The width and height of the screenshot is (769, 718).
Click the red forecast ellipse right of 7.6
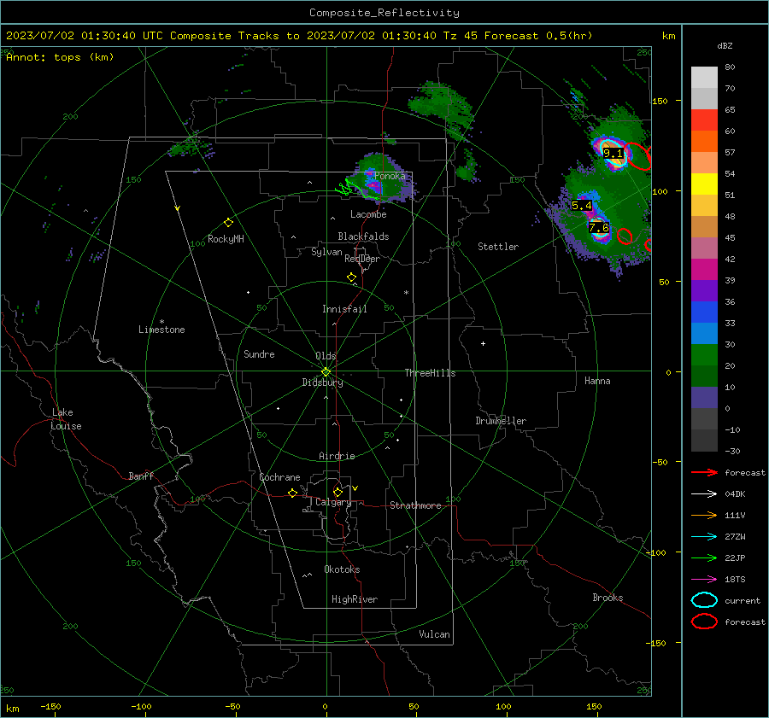tap(625, 236)
